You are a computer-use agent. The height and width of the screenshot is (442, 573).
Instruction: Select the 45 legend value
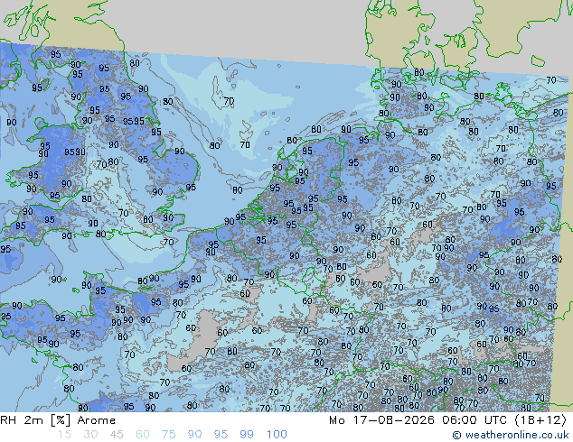coord(117,435)
